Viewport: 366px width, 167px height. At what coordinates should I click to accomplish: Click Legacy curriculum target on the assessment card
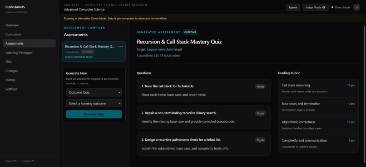(79, 57)
